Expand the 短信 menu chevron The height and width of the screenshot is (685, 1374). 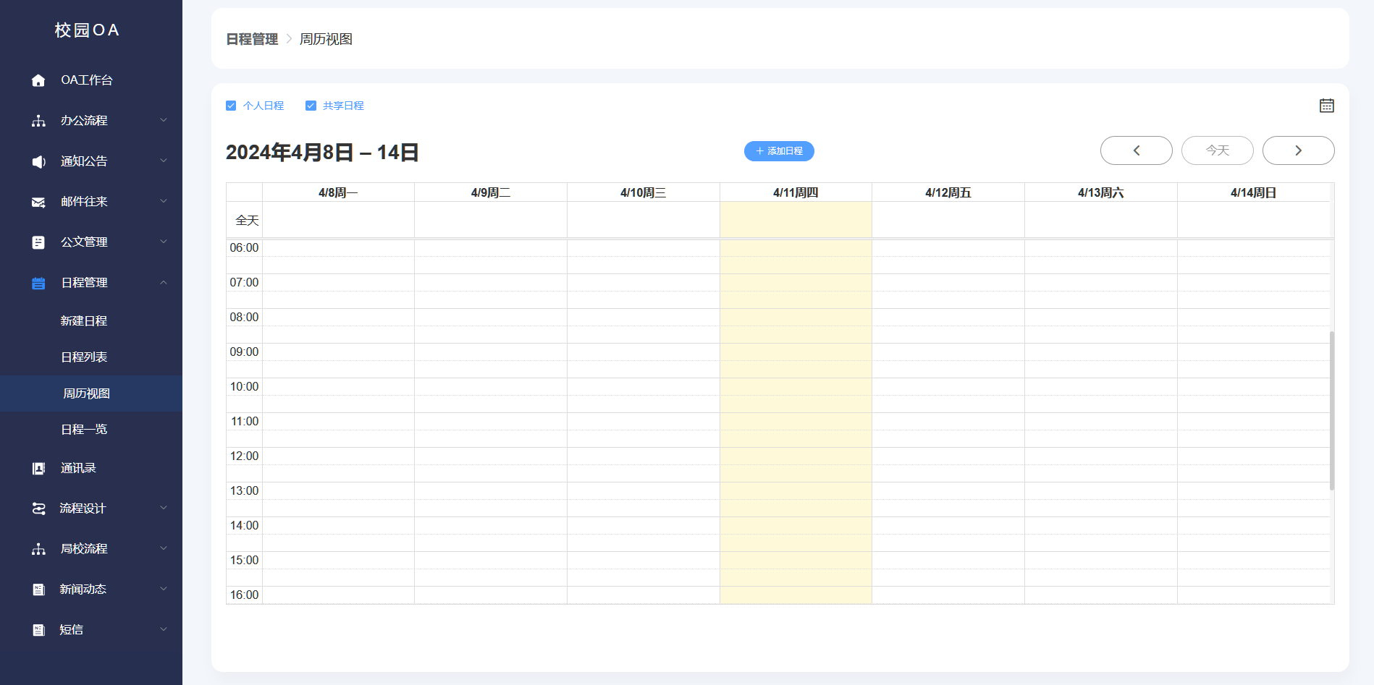pyautogui.click(x=164, y=629)
